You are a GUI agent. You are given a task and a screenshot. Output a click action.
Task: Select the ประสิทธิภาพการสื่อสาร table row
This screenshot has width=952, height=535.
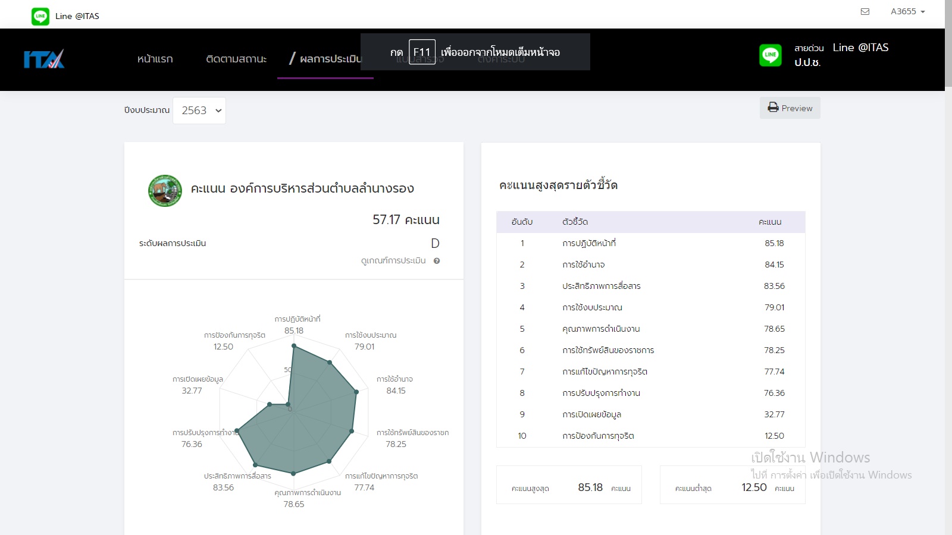[651, 286]
